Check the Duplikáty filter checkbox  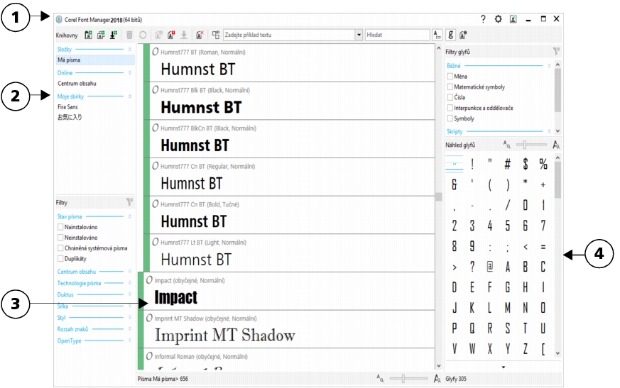tap(61, 259)
